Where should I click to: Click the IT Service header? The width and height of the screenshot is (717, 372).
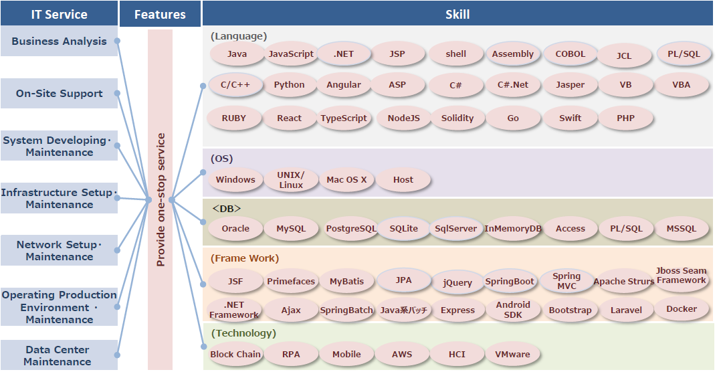[x=59, y=14]
